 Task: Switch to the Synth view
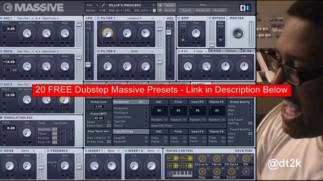(x=186, y=10)
